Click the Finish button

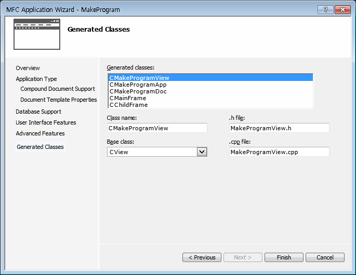coord(284,257)
